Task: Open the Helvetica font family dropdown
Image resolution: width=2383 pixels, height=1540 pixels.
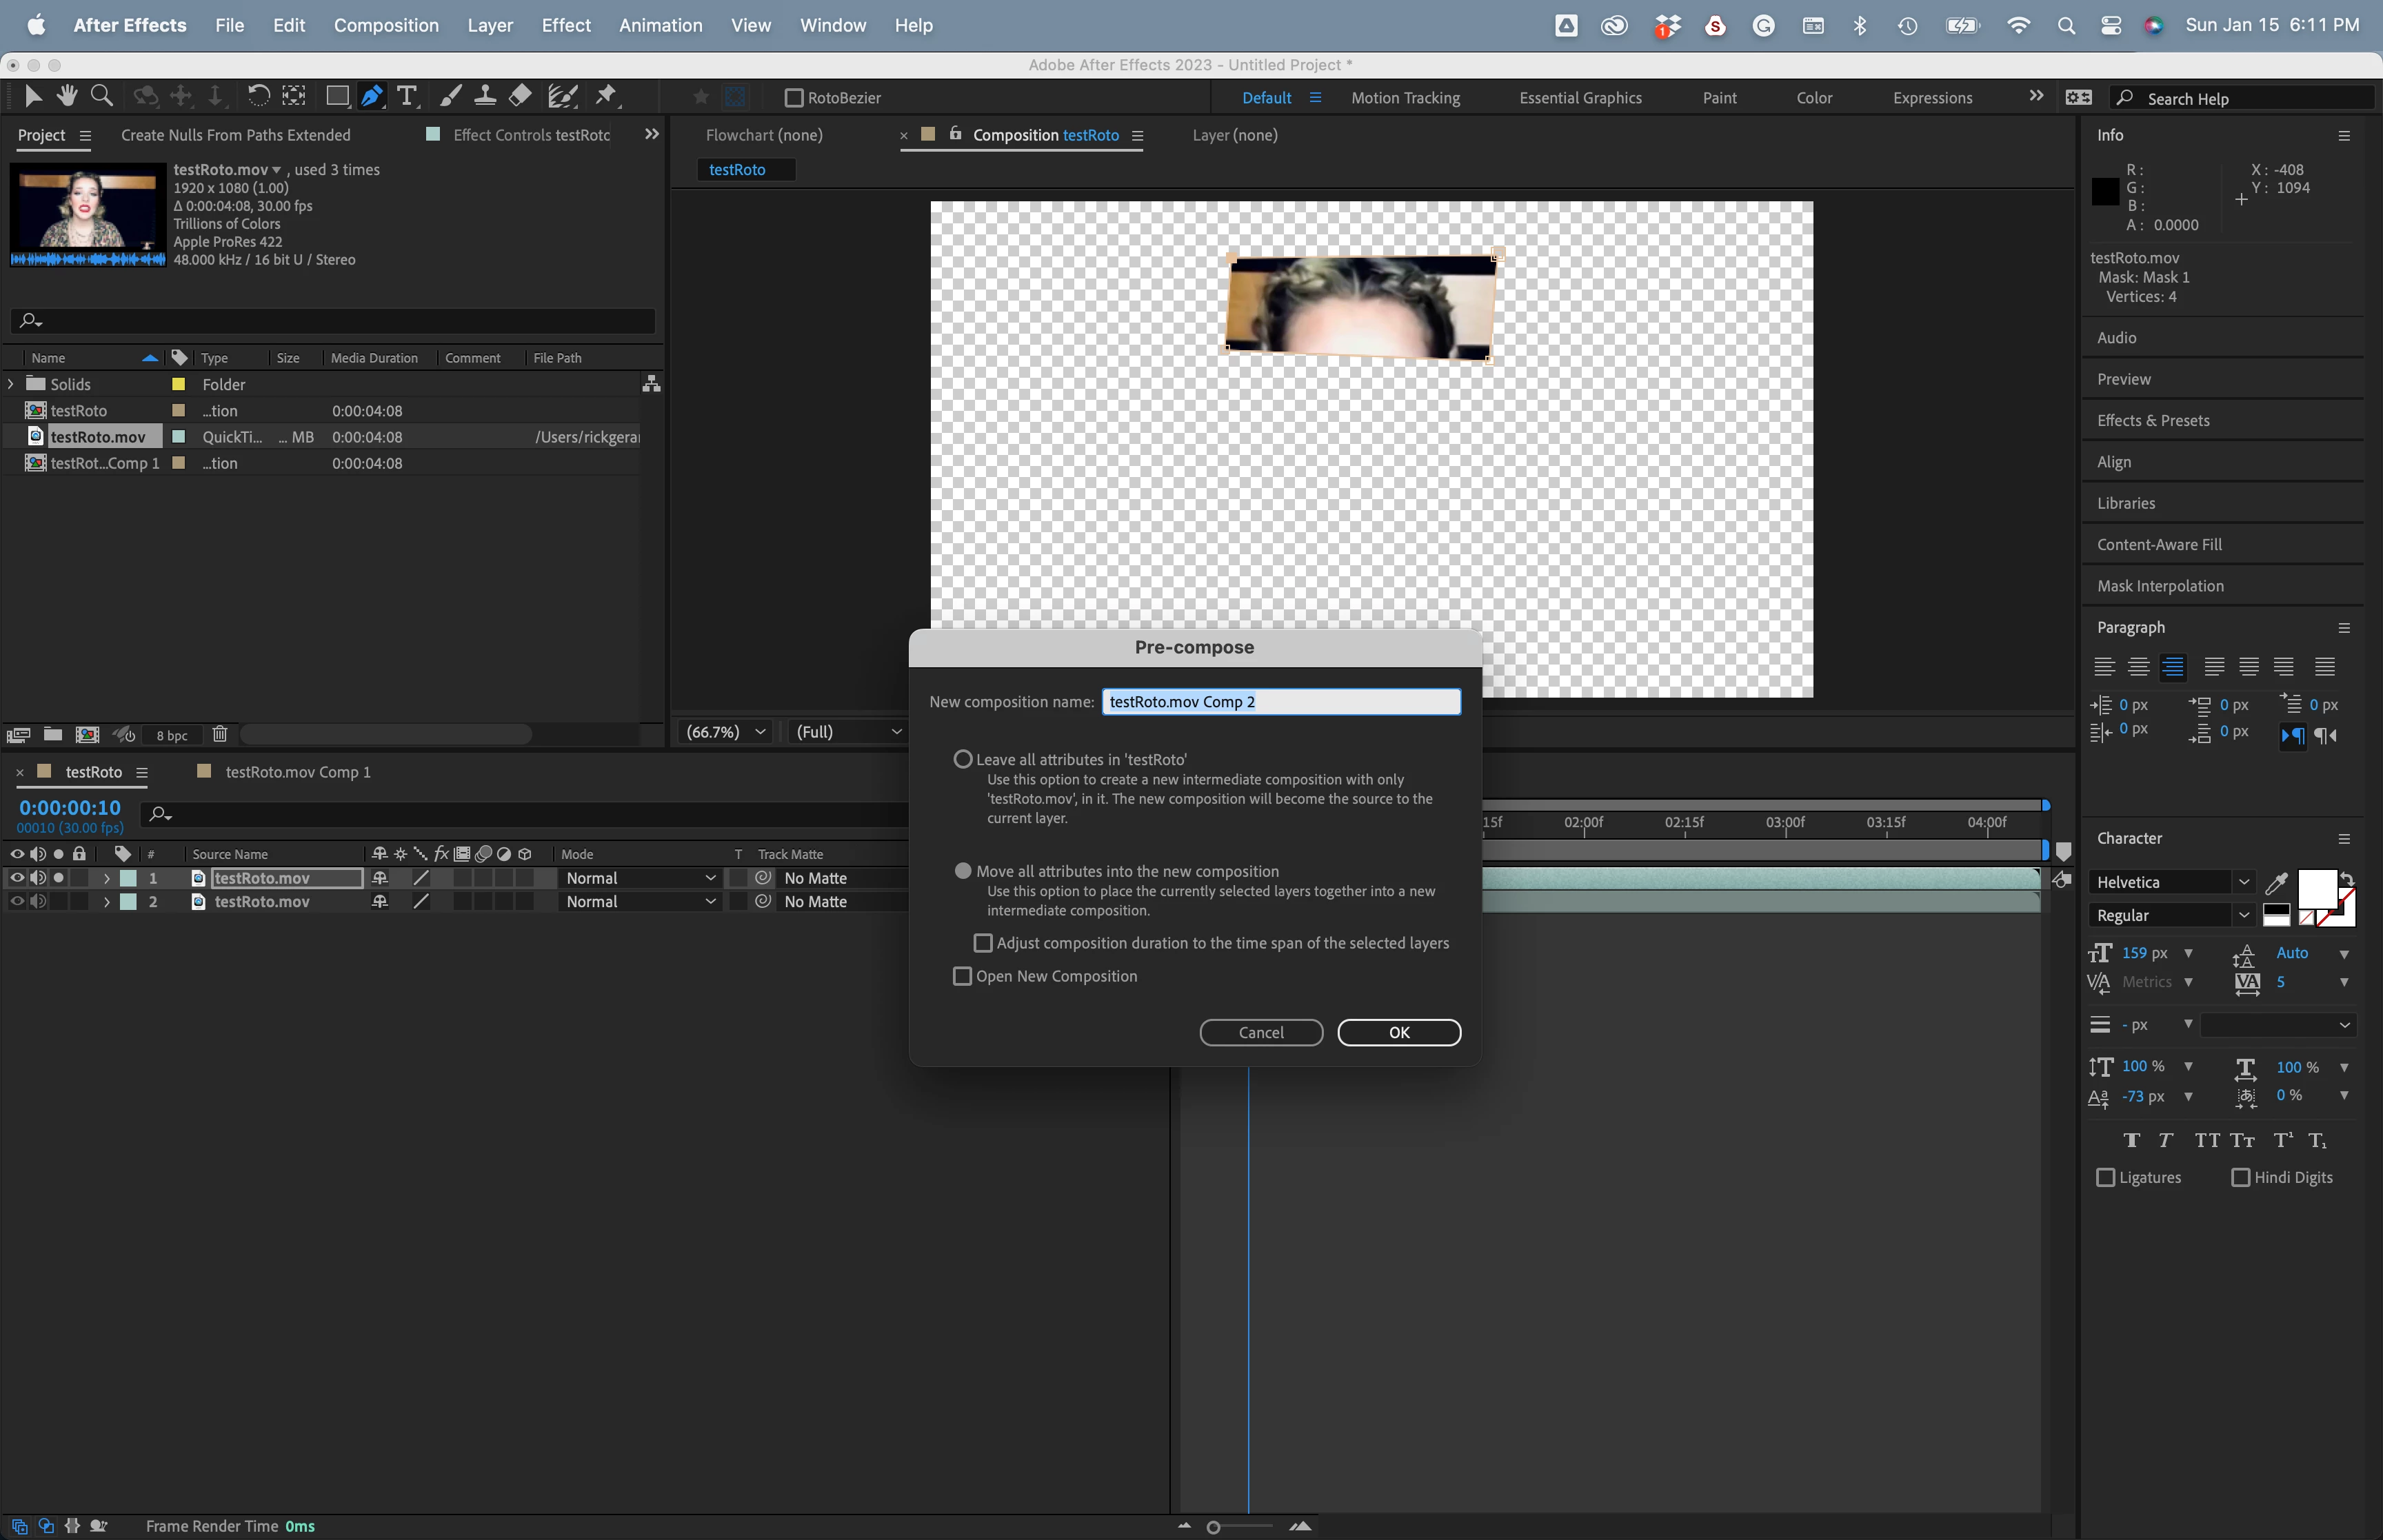Action: pos(2243,882)
